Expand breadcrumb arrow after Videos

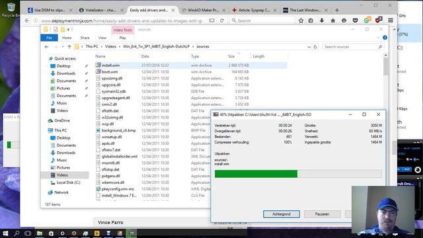[120, 47]
